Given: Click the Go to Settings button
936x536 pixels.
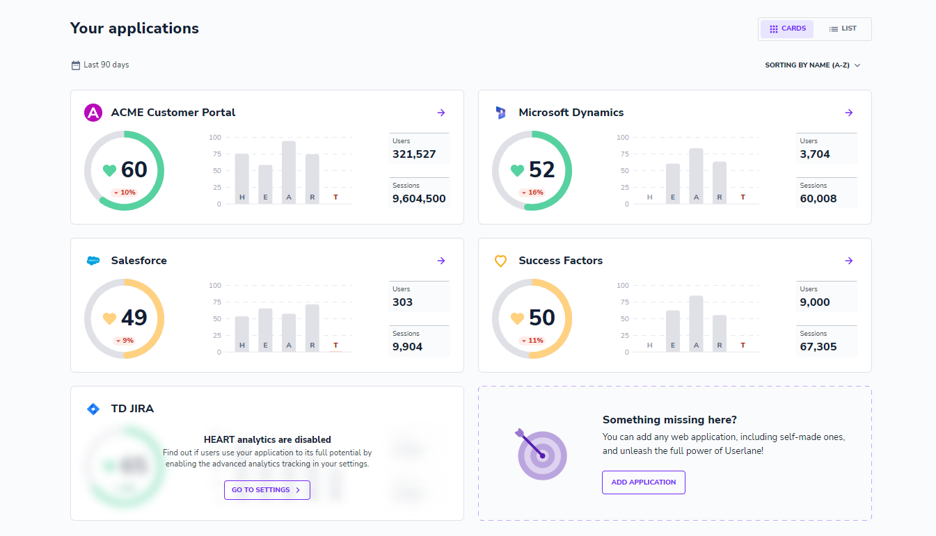Looking at the screenshot, I should (x=267, y=490).
